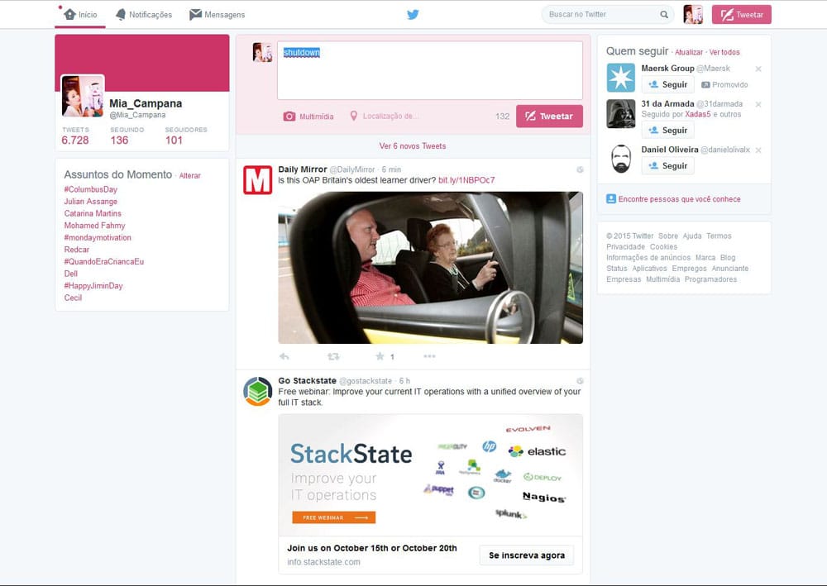
Task: Open profile avatar menu in top bar
Action: (693, 14)
